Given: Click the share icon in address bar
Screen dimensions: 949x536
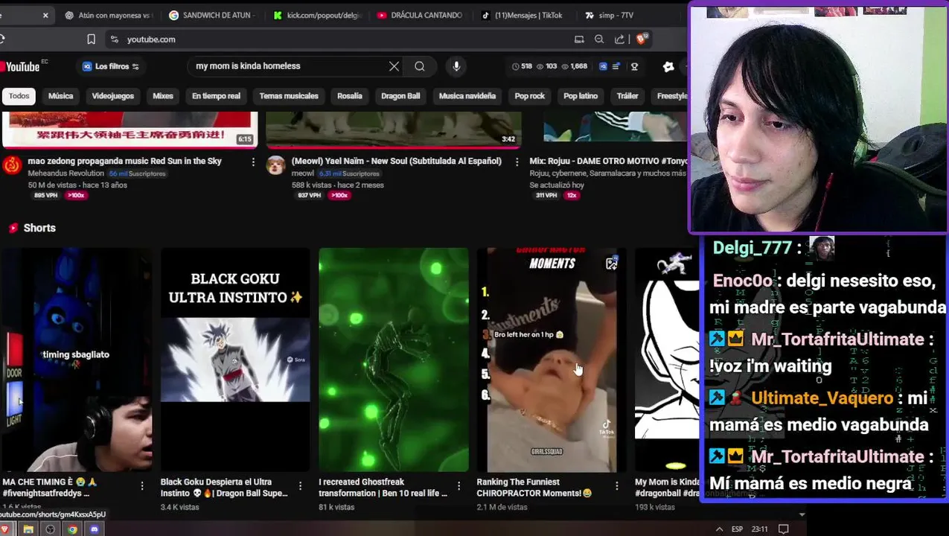Looking at the screenshot, I should tap(619, 39).
